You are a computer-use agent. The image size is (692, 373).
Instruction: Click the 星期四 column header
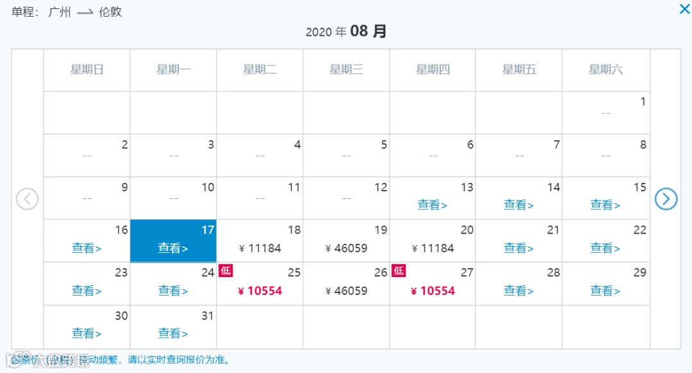tap(433, 70)
